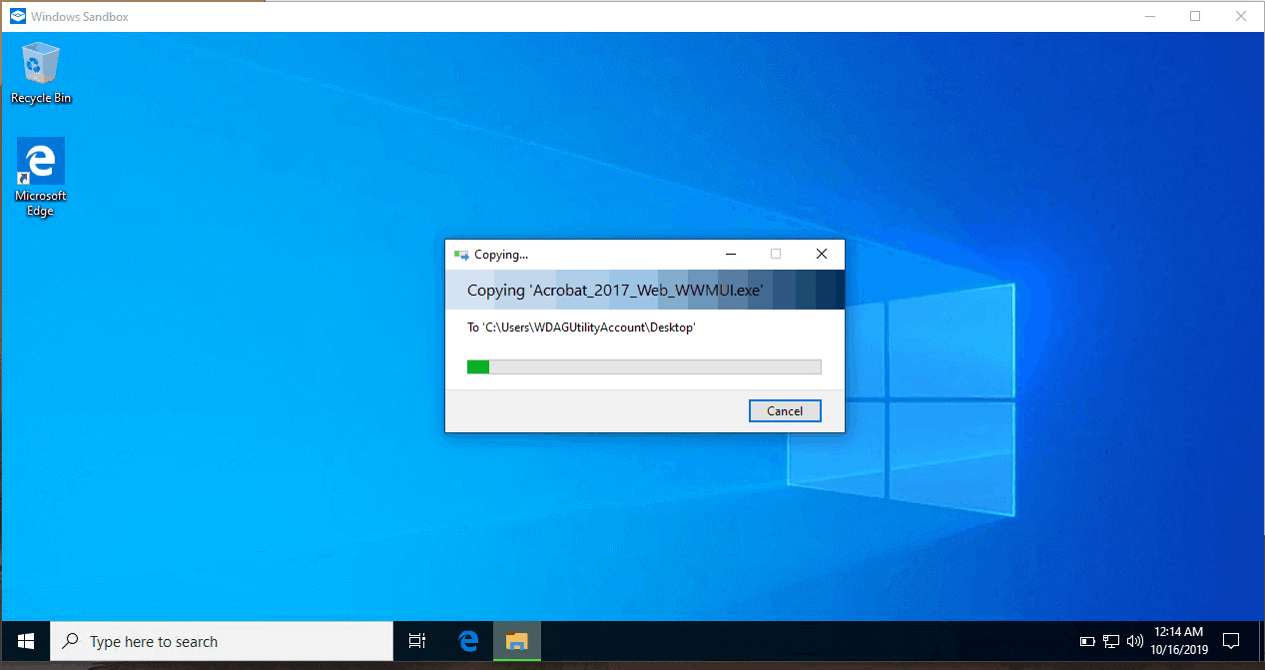Open the Recycle Bin desktop icon
The image size is (1265, 670).
[x=41, y=68]
